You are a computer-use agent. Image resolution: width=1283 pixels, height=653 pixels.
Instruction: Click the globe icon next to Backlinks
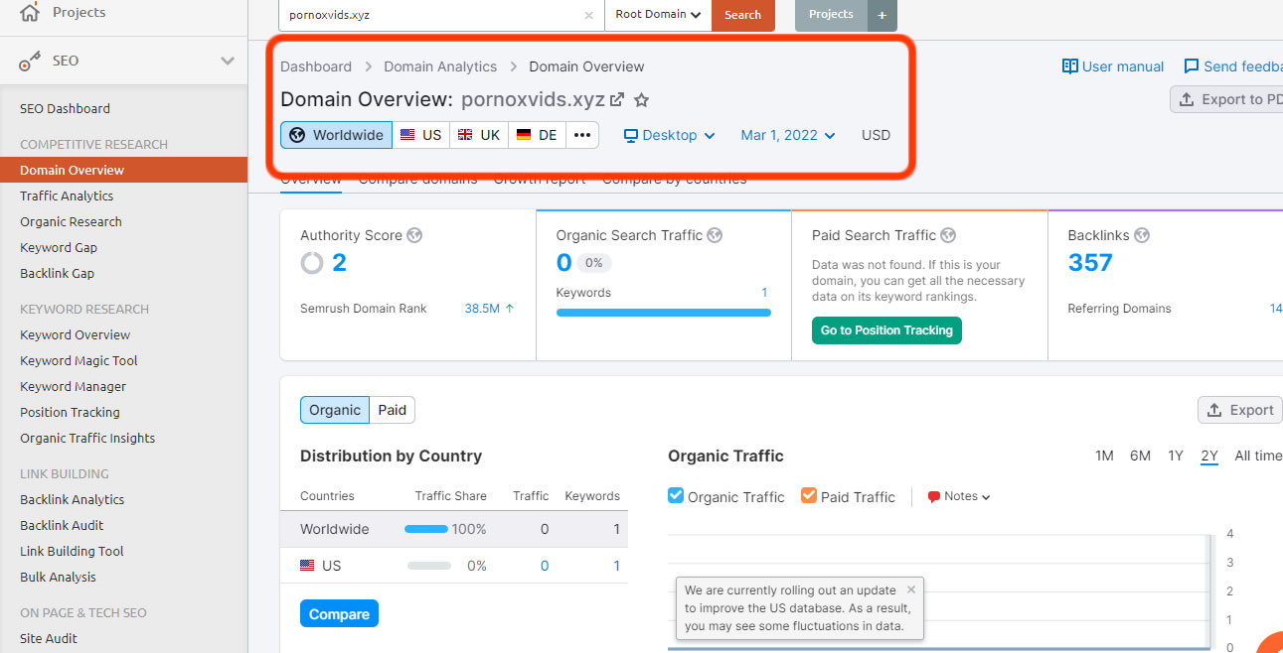[1142, 235]
